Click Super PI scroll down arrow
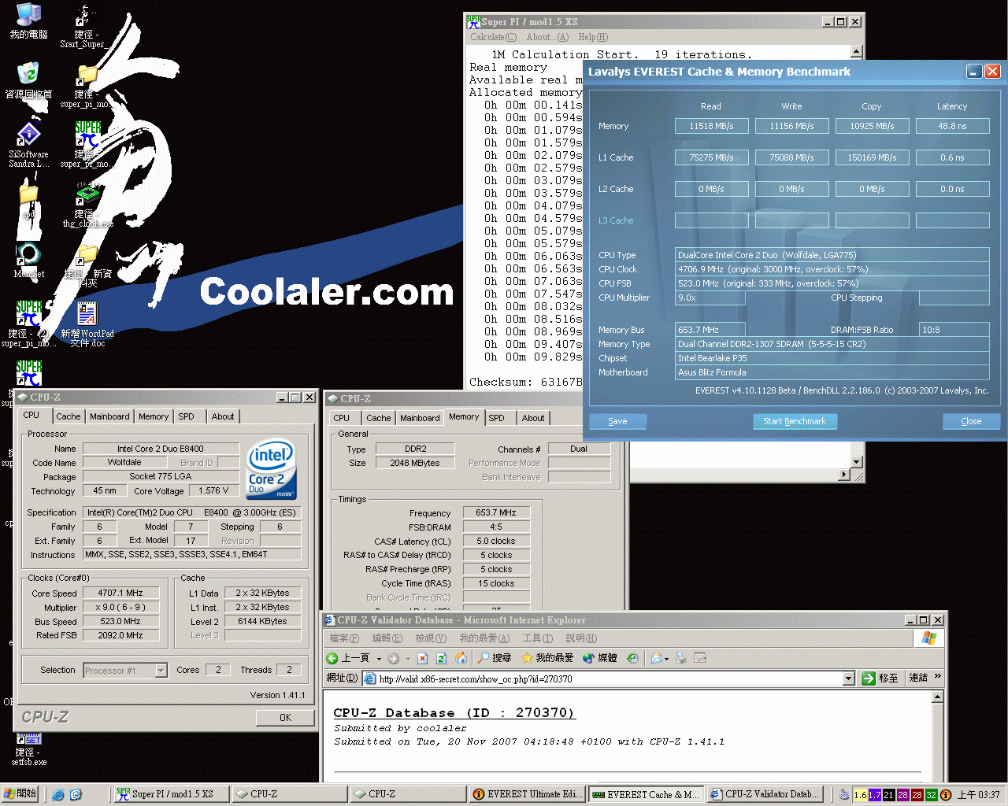The height and width of the screenshot is (806, 1008). [857, 462]
